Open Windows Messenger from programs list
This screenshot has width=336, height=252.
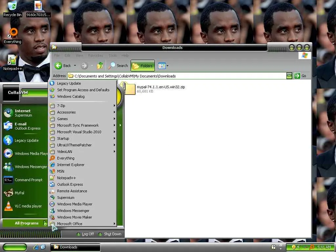[x=83, y=211]
